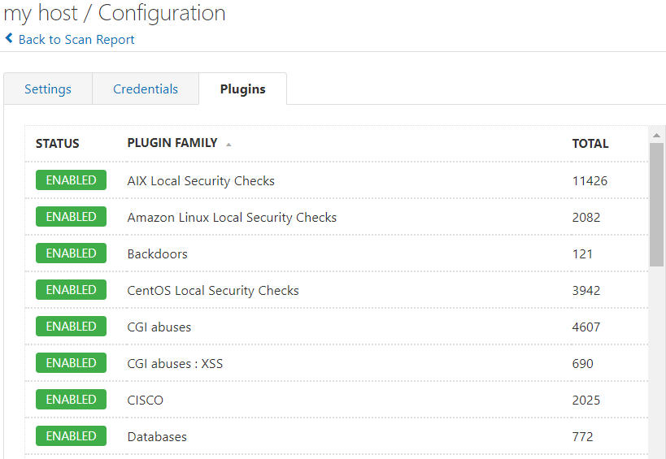Open the Settings tab
Viewport: 666px width, 459px height.
(48, 89)
